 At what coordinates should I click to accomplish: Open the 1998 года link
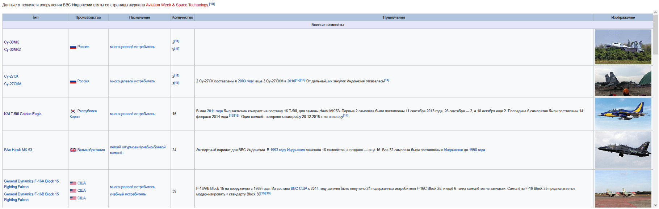(477, 150)
